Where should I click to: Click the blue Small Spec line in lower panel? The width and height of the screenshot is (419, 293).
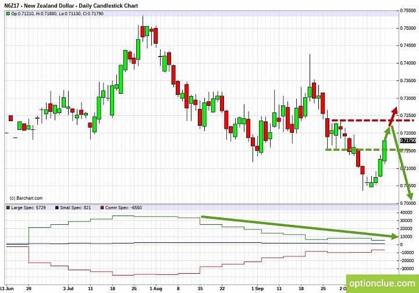pos(196,243)
